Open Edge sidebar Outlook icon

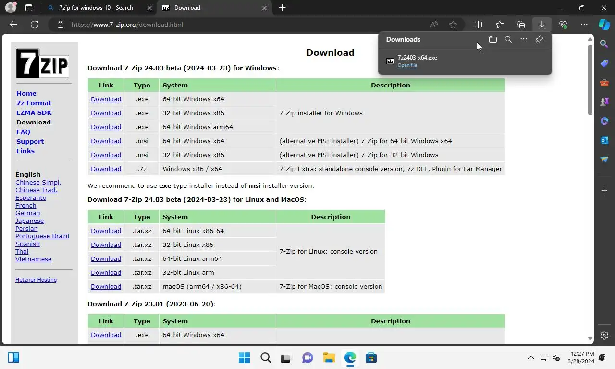(604, 140)
